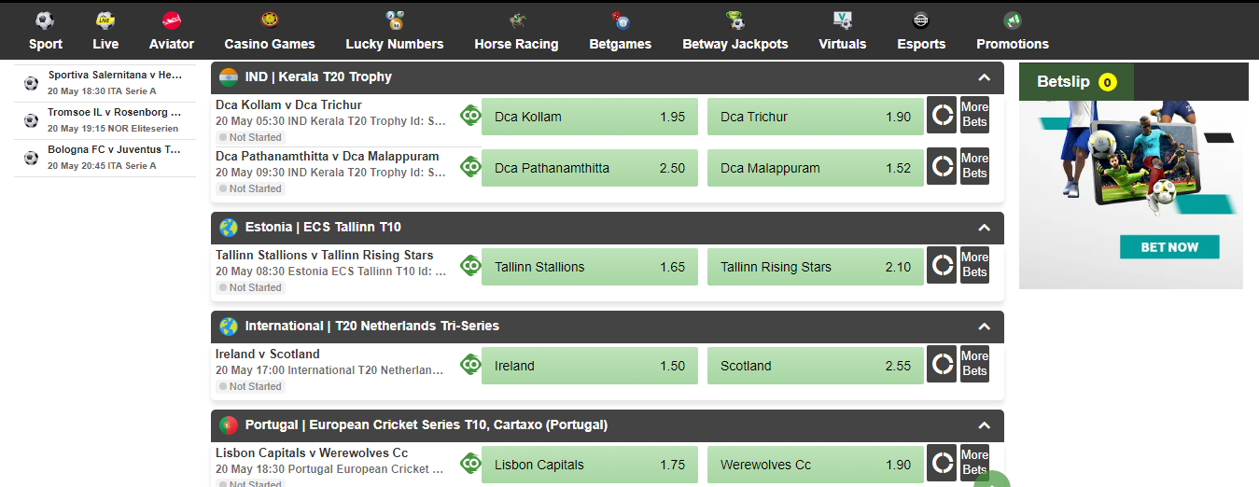The height and width of the screenshot is (487, 1259).
Task: Collapse the IND Kerala T20 Trophy section
Action: [984, 77]
